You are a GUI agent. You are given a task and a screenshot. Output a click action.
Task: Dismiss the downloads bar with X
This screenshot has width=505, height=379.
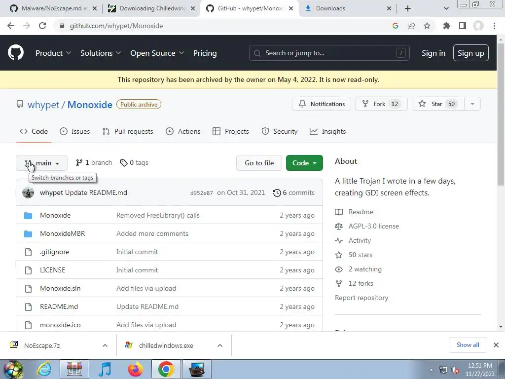tap(496, 345)
